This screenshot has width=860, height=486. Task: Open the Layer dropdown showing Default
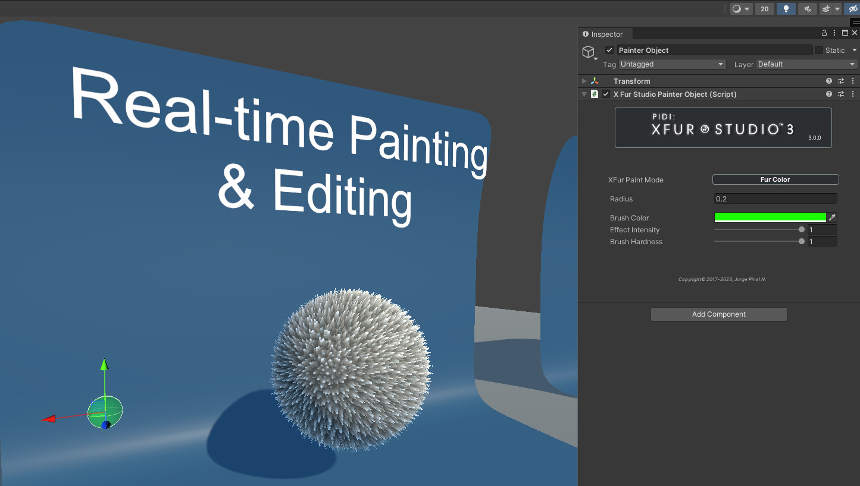(x=806, y=64)
